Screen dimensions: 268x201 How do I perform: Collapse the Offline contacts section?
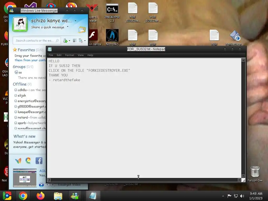pyautogui.click(x=22, y=84)
